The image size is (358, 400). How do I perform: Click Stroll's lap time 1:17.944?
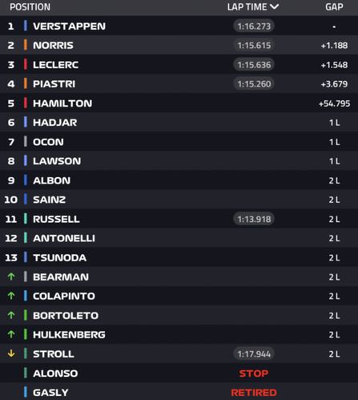point(254,354)
